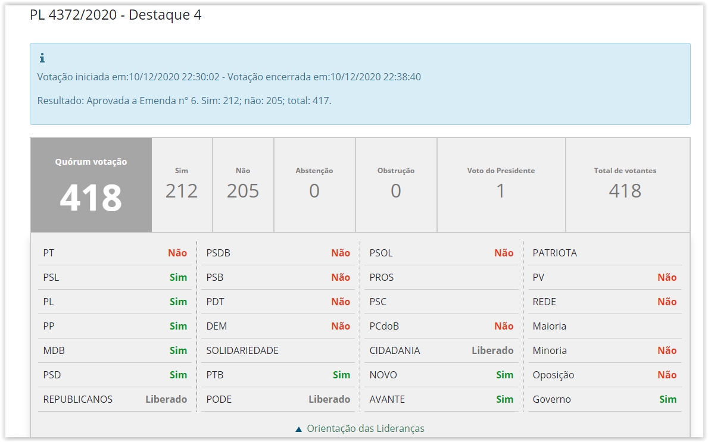This screenshot has width=708, height=442.
Task: Click the Resultado text in the info box
Action: pyautogui.click(x=184, y=101)
